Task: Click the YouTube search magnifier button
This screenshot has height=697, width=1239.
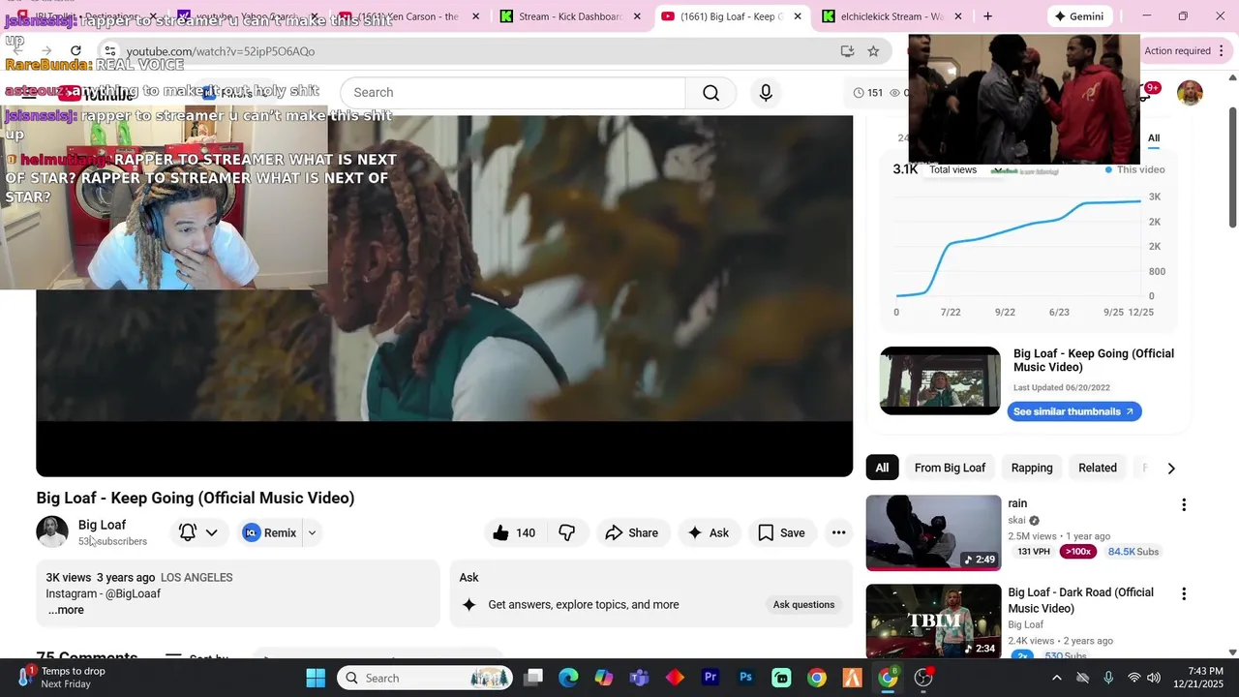Action: coord(710,93)
